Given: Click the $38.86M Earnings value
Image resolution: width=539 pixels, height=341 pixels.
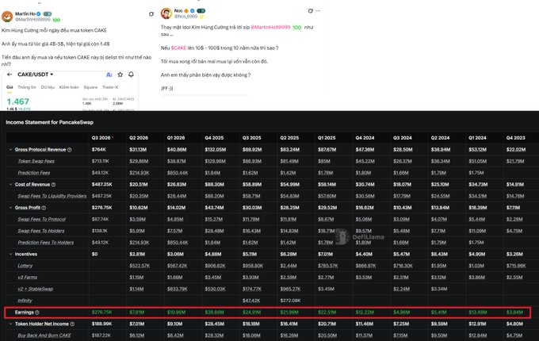Looking at the screenshot, I should (214, 312).
